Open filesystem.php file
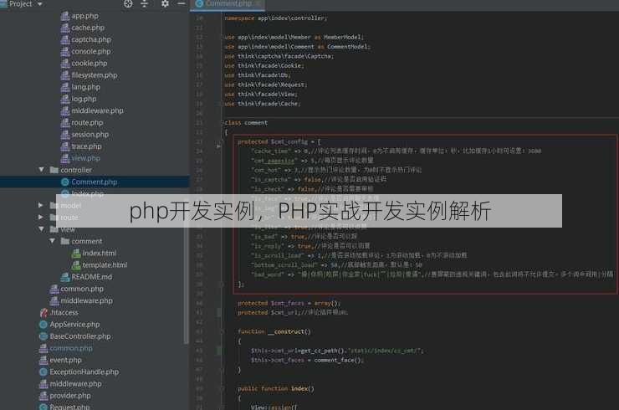 coord(95,75)
